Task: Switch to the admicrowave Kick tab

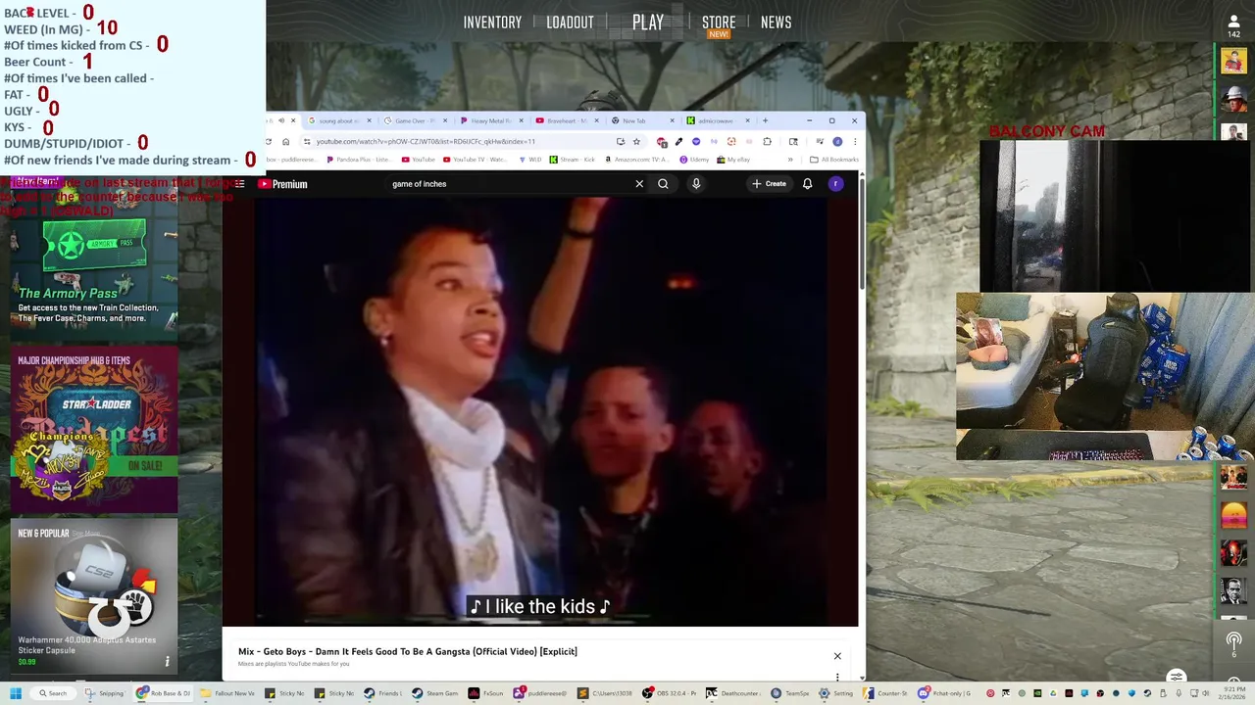Action: click(x=718, y=120)
